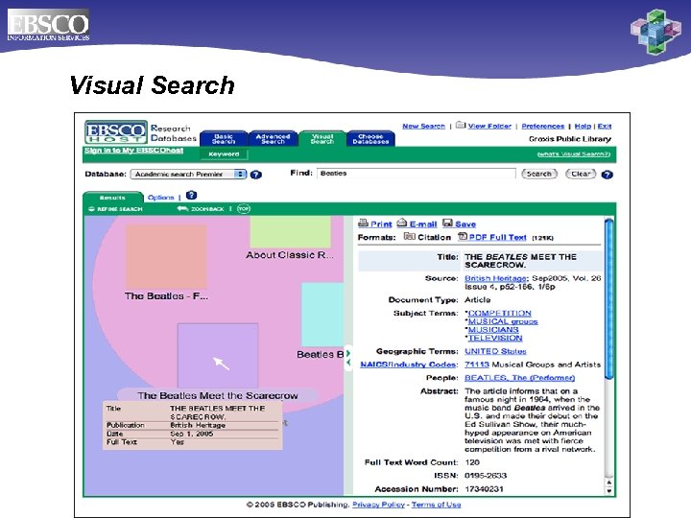Click the accession number 17340231
Screen dimensions: 691x518
484,489
